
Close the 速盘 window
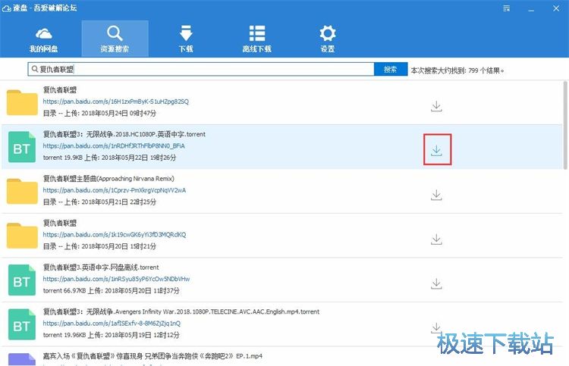pyautogui.click(x=556, y=8)
